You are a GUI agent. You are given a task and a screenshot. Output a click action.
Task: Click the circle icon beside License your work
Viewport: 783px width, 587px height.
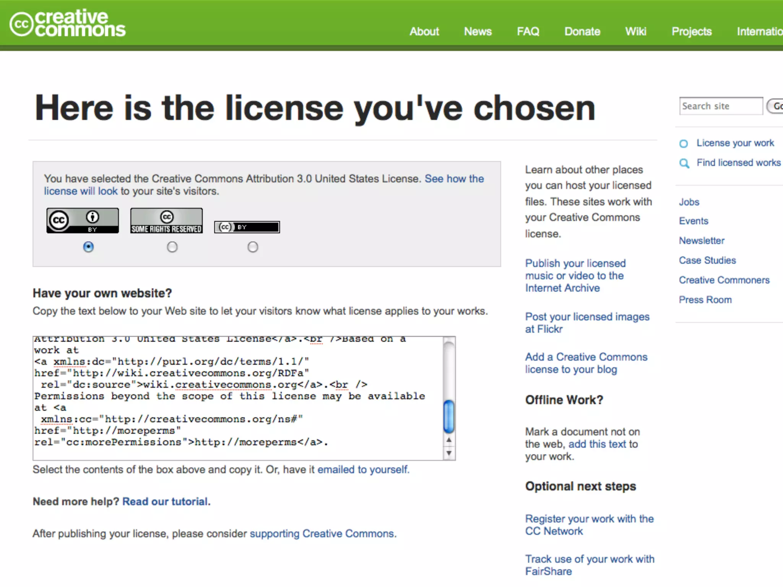684,144
